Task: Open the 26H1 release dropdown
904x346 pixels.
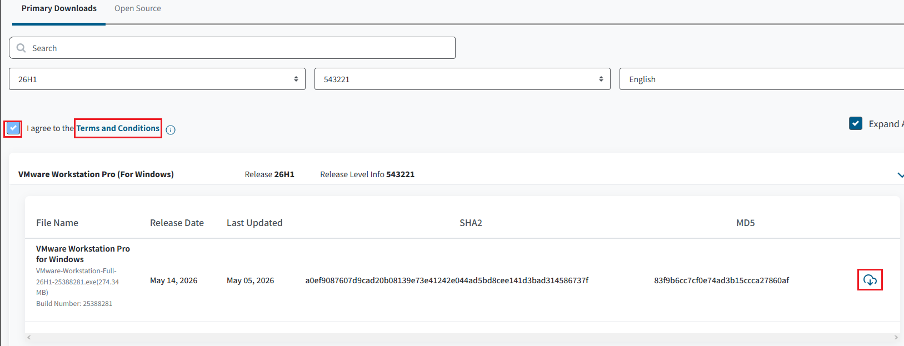Action: click(x=157, y=79)
